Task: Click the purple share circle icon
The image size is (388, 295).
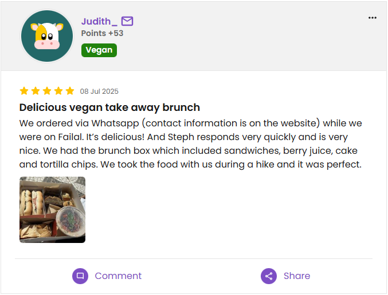Action: (269, 276)
